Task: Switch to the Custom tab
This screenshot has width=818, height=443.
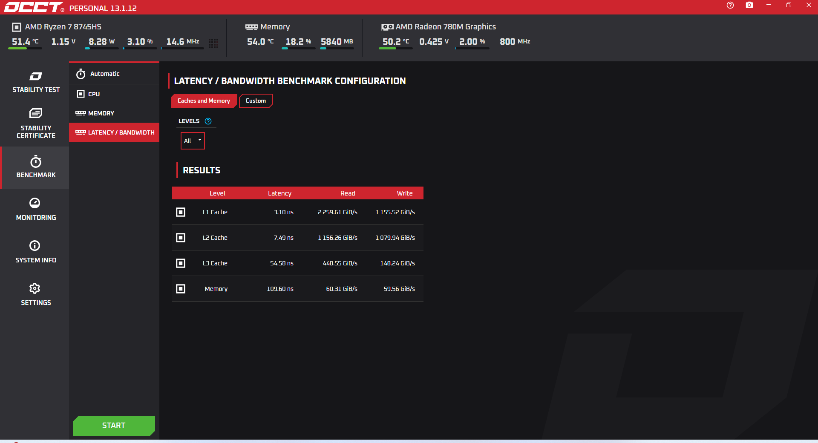Action: (256, 101)
